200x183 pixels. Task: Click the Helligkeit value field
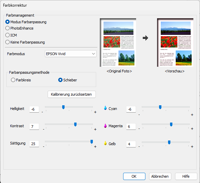pyautogui.click(x=34, y=109)
